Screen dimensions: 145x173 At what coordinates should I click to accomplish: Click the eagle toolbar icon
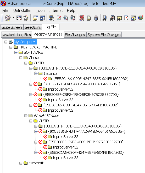click(x=8, y=18)
